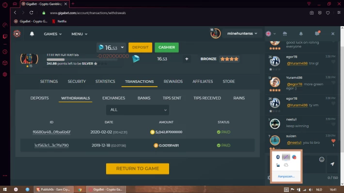This screenshot has width=344, height=193.
Task: Click the Bluetooth icon in tray popup
Action: 278,157
